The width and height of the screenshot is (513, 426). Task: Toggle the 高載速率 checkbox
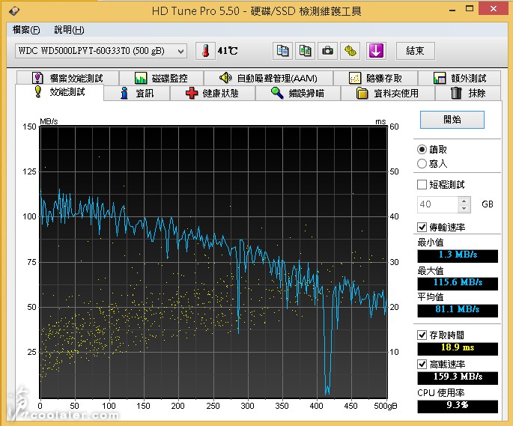tap(422, 364)
